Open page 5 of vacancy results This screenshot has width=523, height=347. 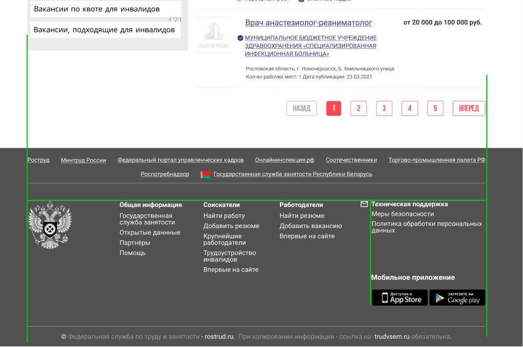pos(435,108)
